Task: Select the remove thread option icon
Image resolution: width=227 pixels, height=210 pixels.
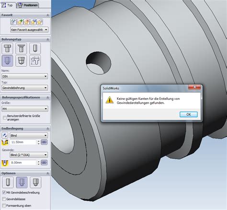Action: [x=35, y=183]
